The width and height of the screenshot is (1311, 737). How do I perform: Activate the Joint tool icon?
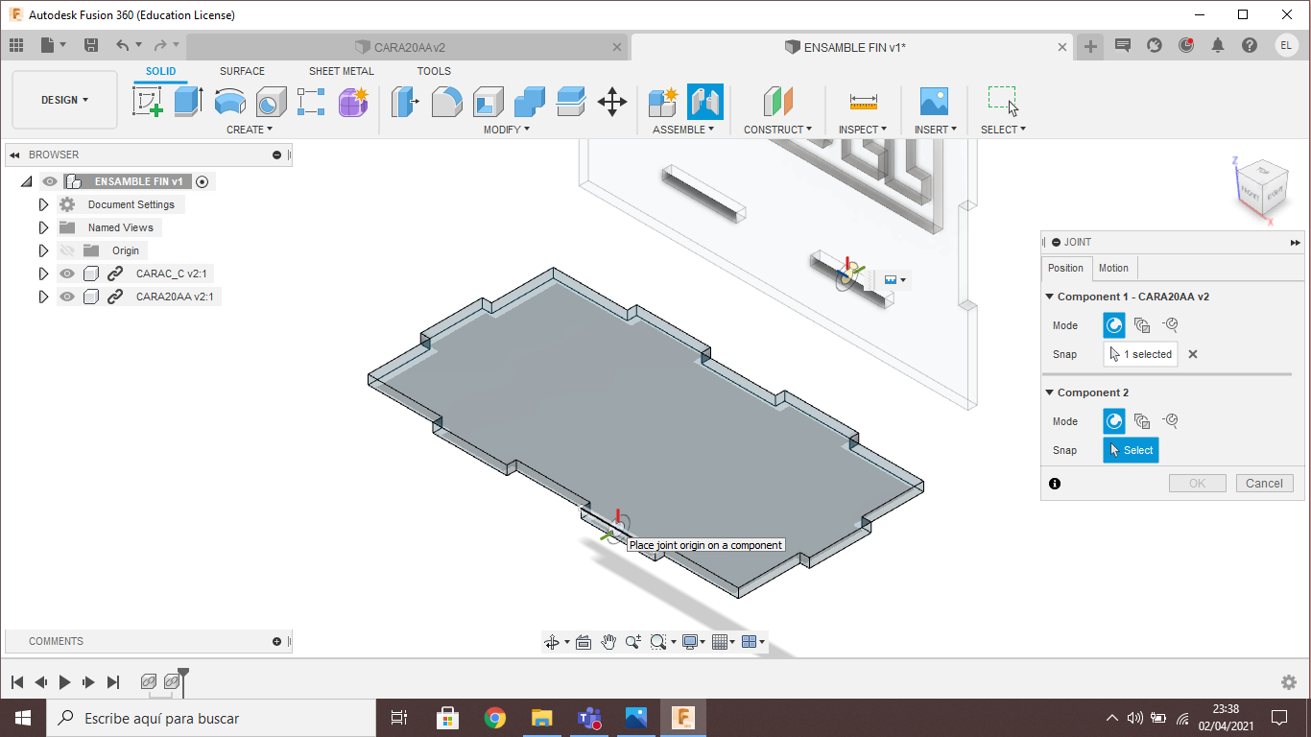[x=704, y=101]
